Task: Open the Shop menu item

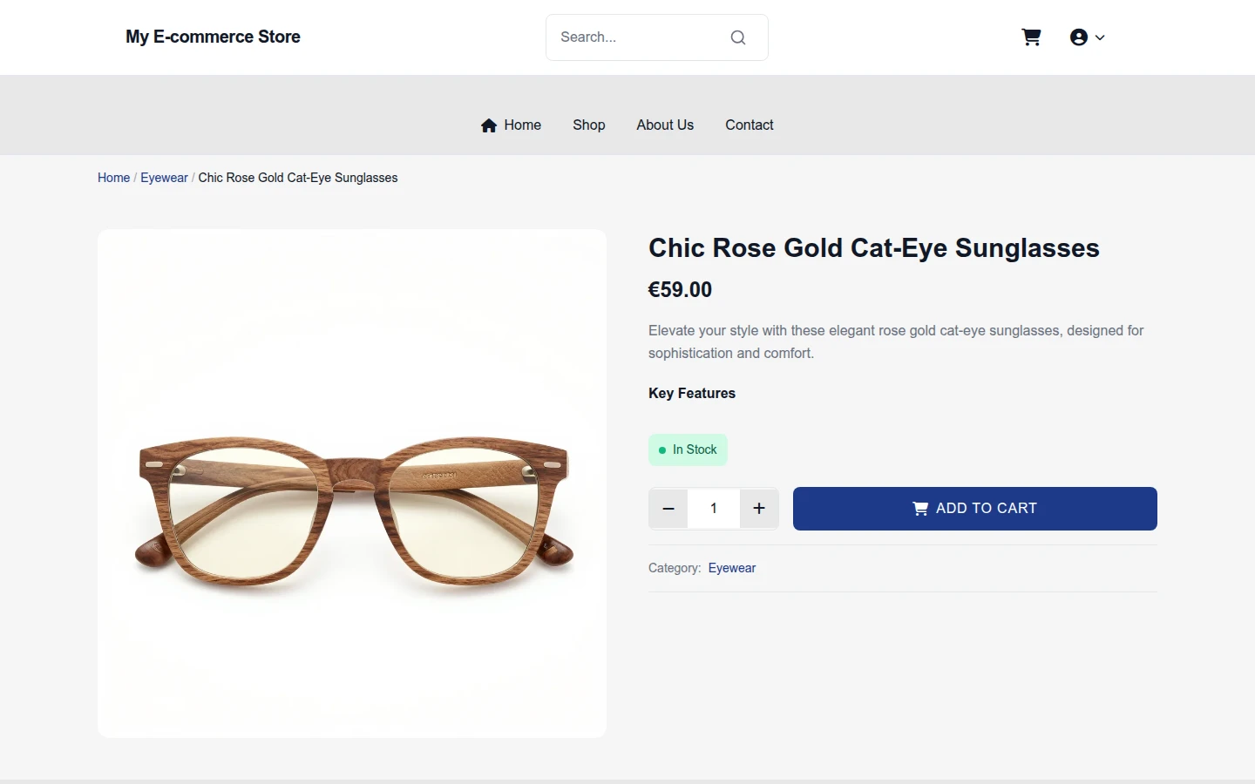Action: point(589,125)
